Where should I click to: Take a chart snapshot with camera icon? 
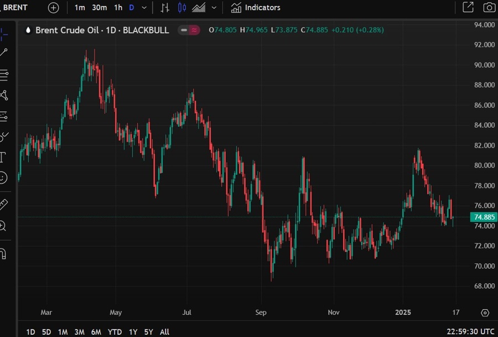(x=489, y=8)
